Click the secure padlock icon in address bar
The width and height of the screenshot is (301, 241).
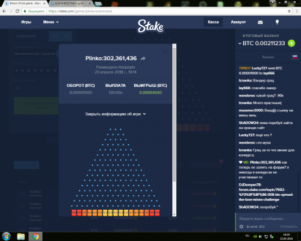point(25,11)
